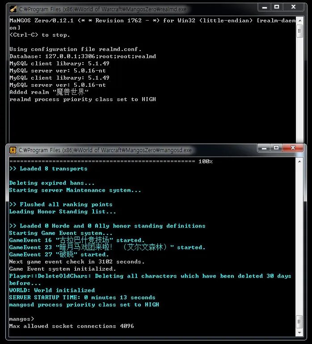Image resolution: width=312 pixels, height=344 pixels.
Task: Maximize the realmd.exe console window
Action: pyautogui.click(x=277, y=7)
